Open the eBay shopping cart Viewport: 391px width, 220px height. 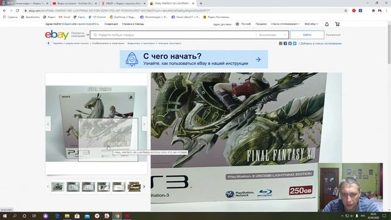click(337, 24)
